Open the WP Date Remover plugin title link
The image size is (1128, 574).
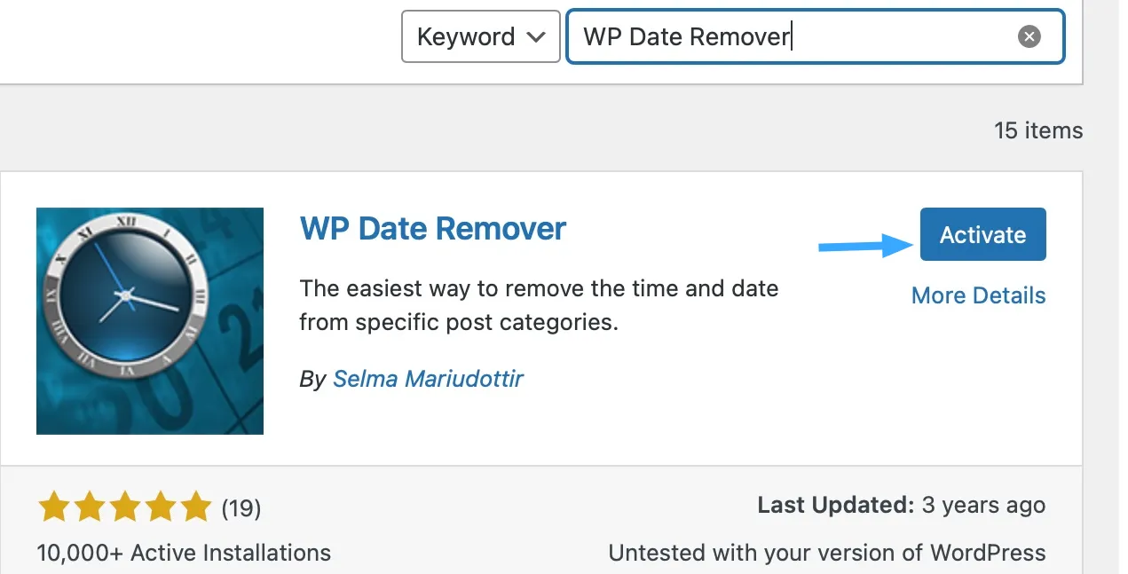[x=432, y=229]
